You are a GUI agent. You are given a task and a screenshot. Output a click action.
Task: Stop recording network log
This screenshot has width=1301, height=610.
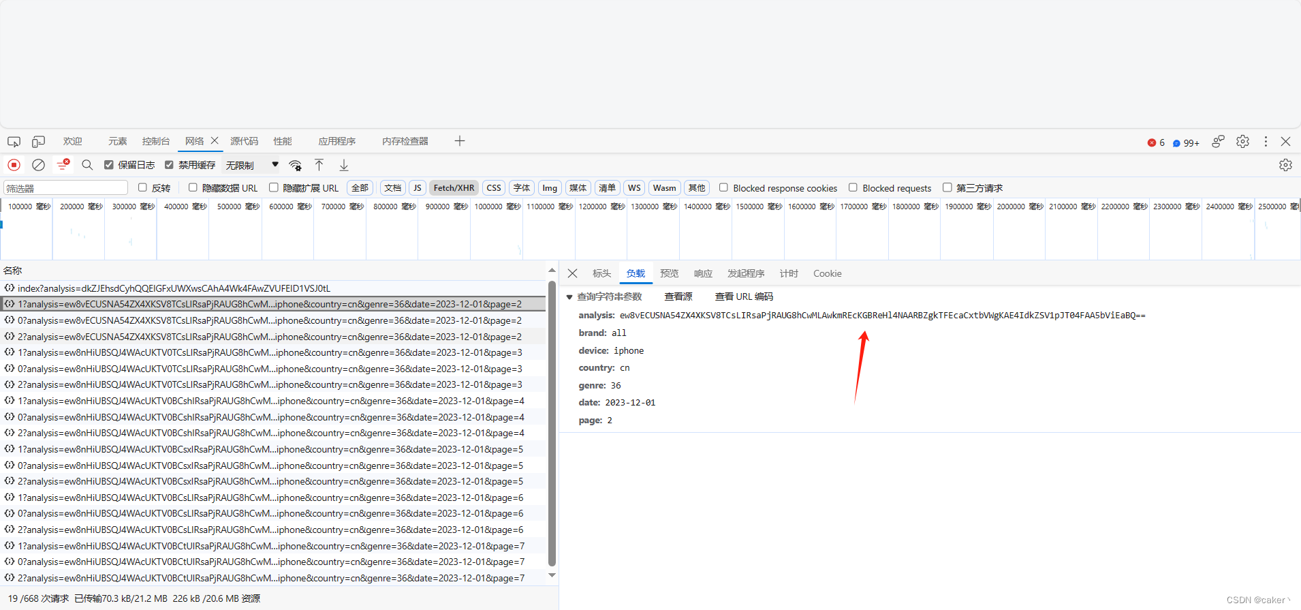[x=14, y=165]
